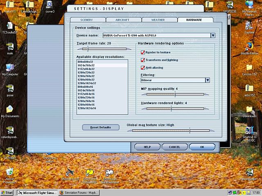
Task: Switch to the Weather tab
Action: 158,20
